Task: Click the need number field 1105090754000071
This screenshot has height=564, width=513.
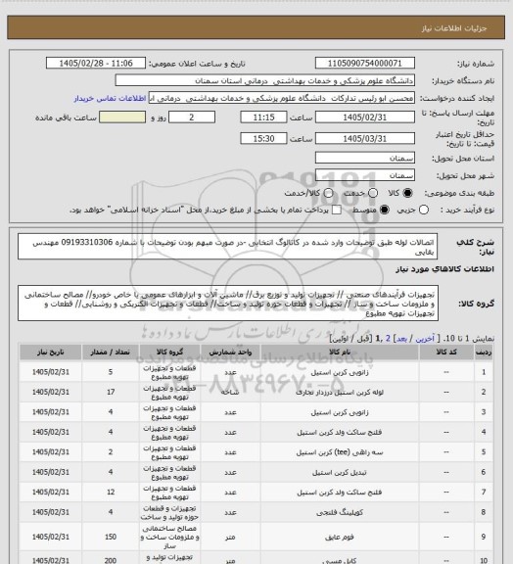Action: tap(365, 64)
